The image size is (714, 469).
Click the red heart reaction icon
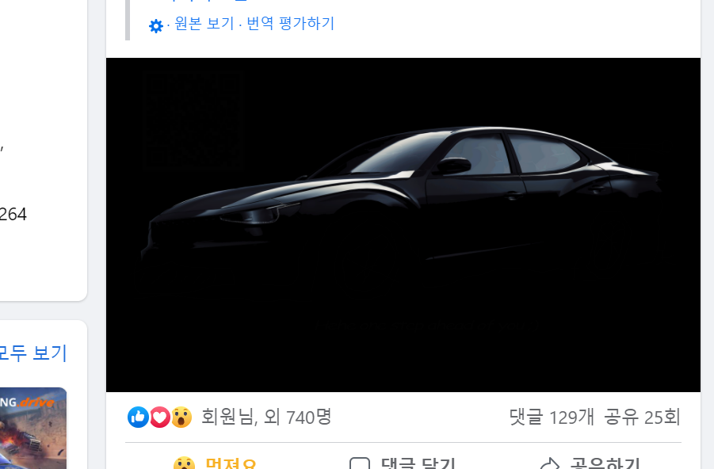[160, 417]
